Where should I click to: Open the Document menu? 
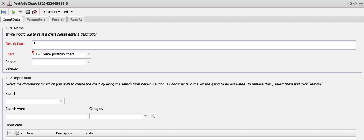tap(51, 12)
